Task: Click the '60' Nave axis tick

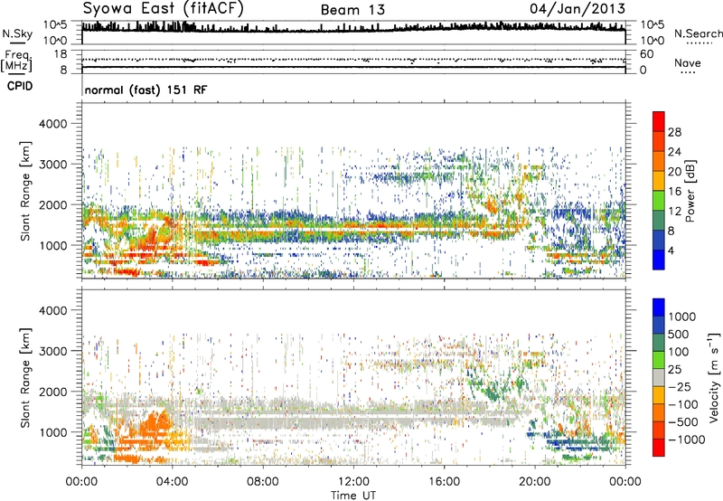Action: tap(647, 54)
